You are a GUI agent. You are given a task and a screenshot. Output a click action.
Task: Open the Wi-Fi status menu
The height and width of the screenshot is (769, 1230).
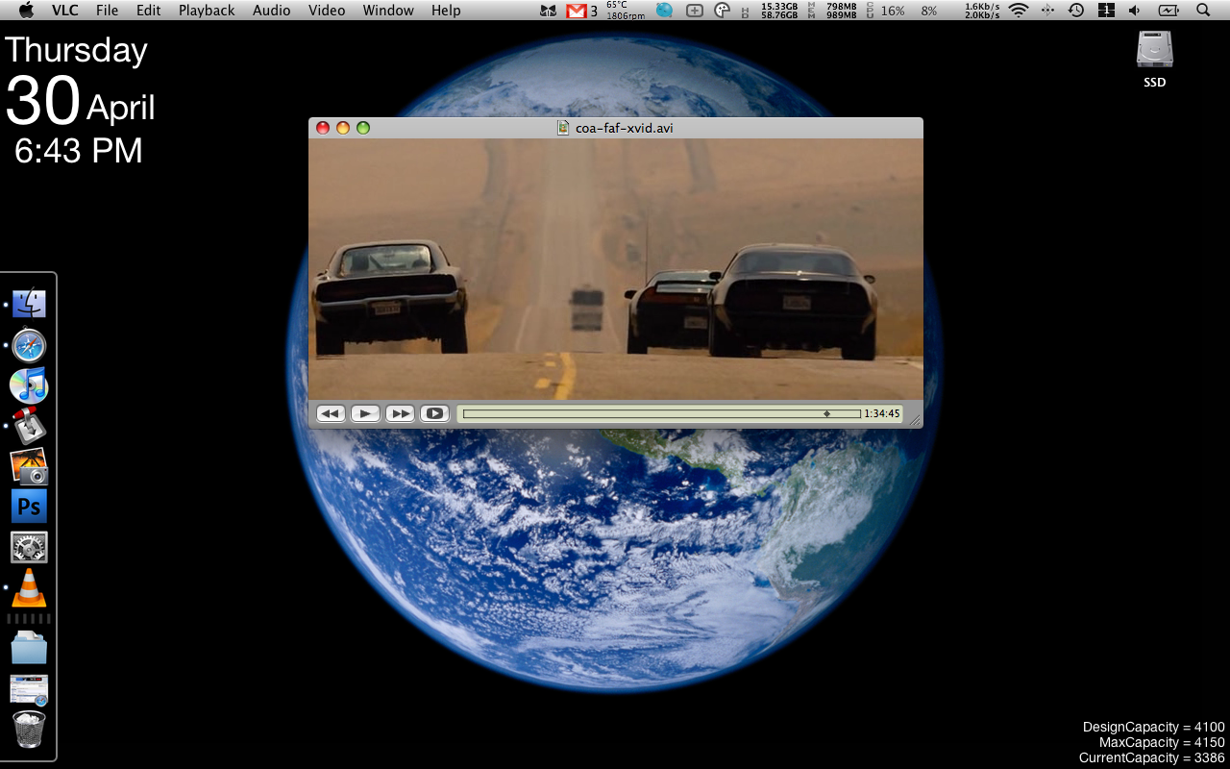click(x=1019, y=11)
